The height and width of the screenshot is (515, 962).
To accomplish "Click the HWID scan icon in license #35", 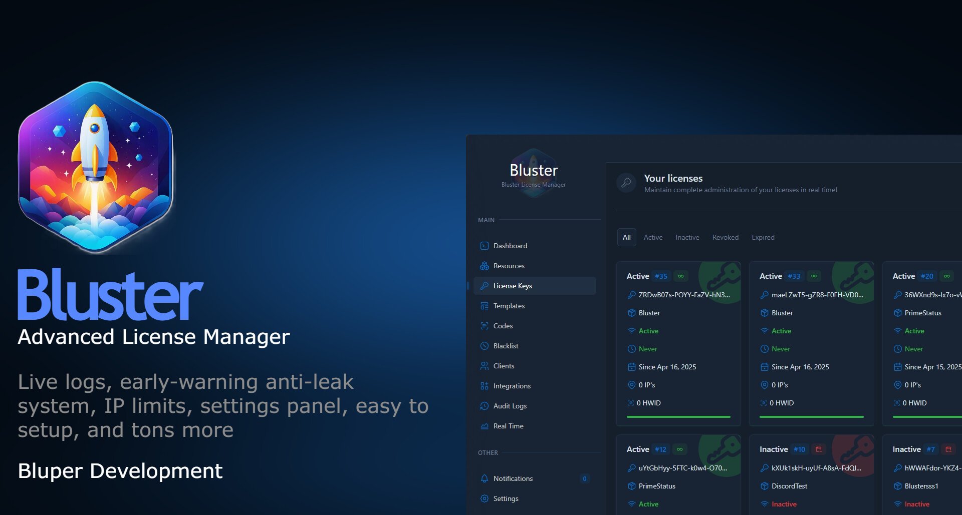I will coord(630,403).
